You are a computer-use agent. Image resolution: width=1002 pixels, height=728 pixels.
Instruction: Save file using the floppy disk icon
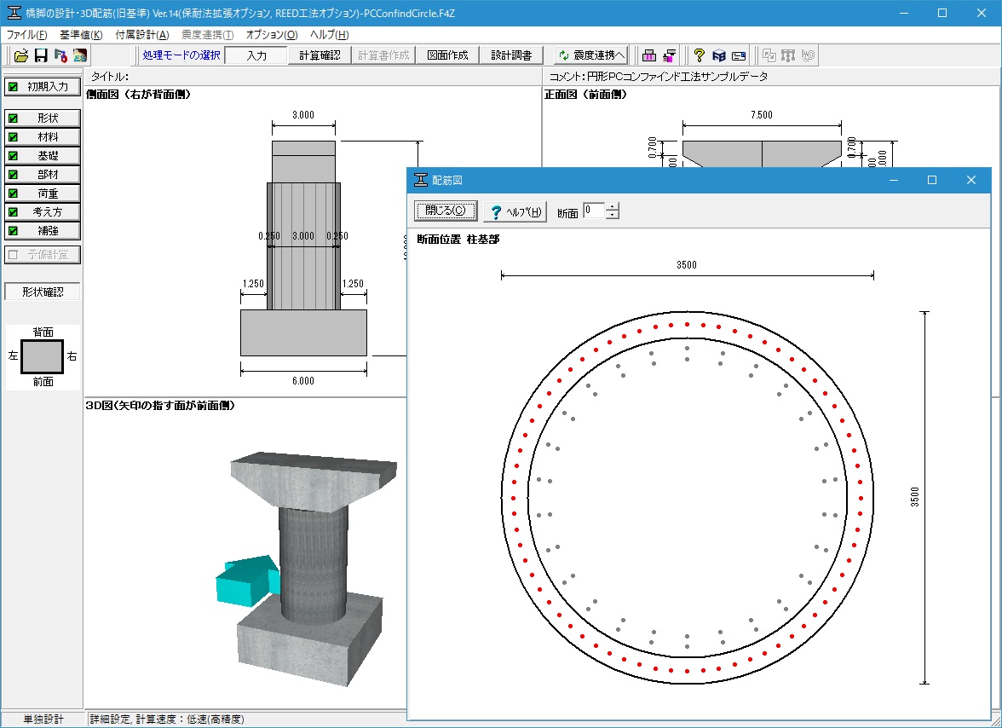click(41, 55)
